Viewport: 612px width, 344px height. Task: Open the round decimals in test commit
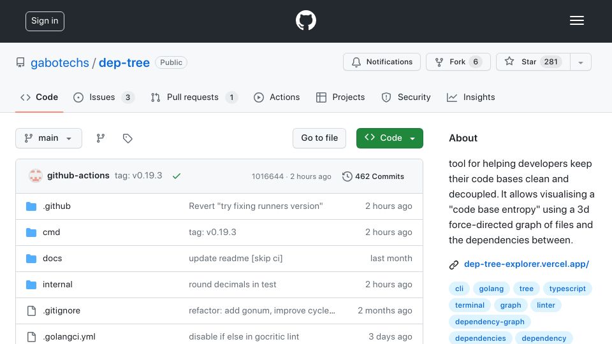232,284
